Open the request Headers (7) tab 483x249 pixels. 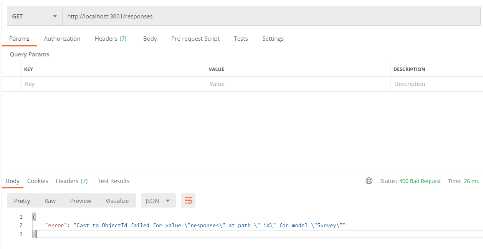(x=111, y=39)
